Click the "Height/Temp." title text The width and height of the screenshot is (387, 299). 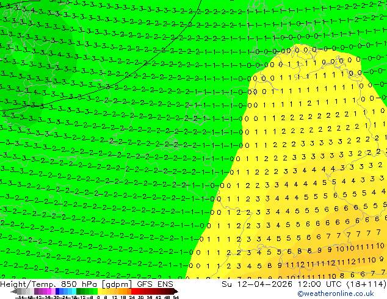pos(28,284)
